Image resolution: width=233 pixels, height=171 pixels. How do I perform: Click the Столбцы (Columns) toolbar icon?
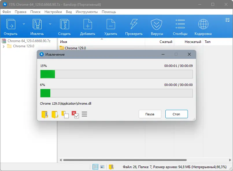(x=180, y=24)
